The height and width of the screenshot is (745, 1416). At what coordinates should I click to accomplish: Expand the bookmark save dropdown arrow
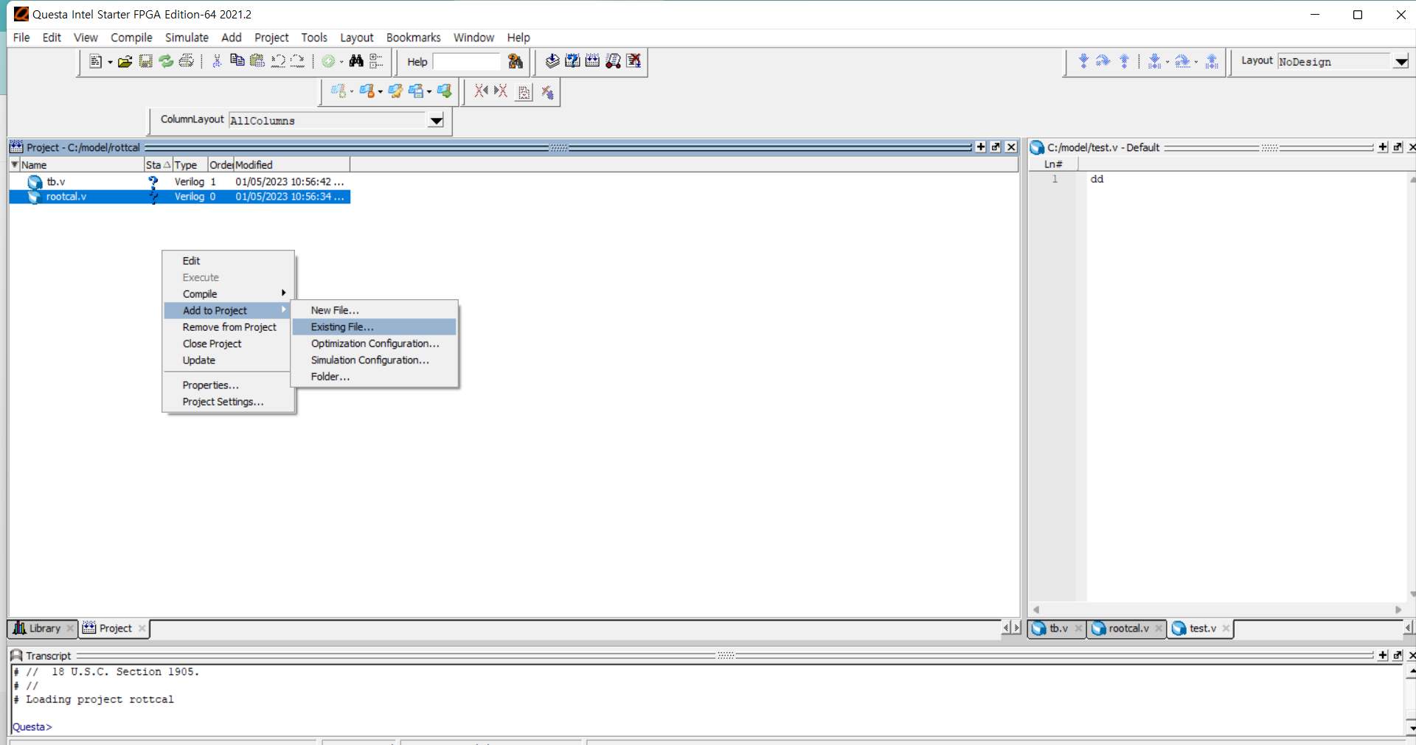coord(429,92)
